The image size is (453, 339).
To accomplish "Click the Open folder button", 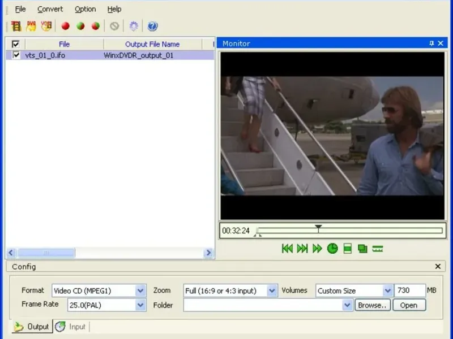I will [x=409, y=305].
